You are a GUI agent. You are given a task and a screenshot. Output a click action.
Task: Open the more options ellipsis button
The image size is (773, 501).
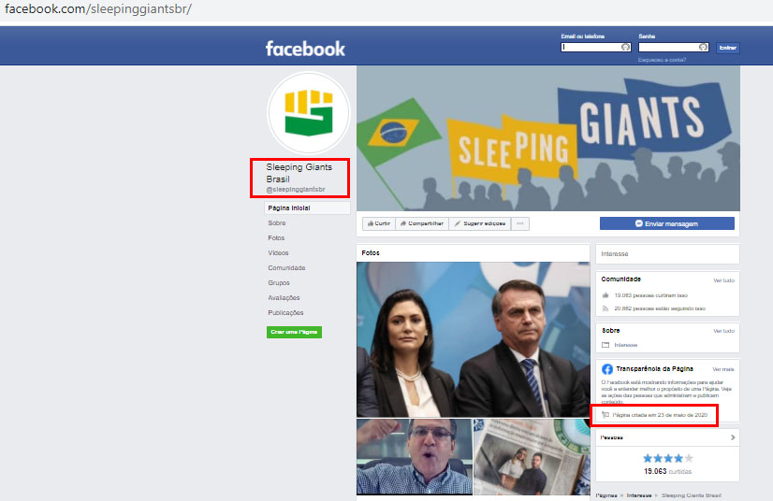point(520,223)
